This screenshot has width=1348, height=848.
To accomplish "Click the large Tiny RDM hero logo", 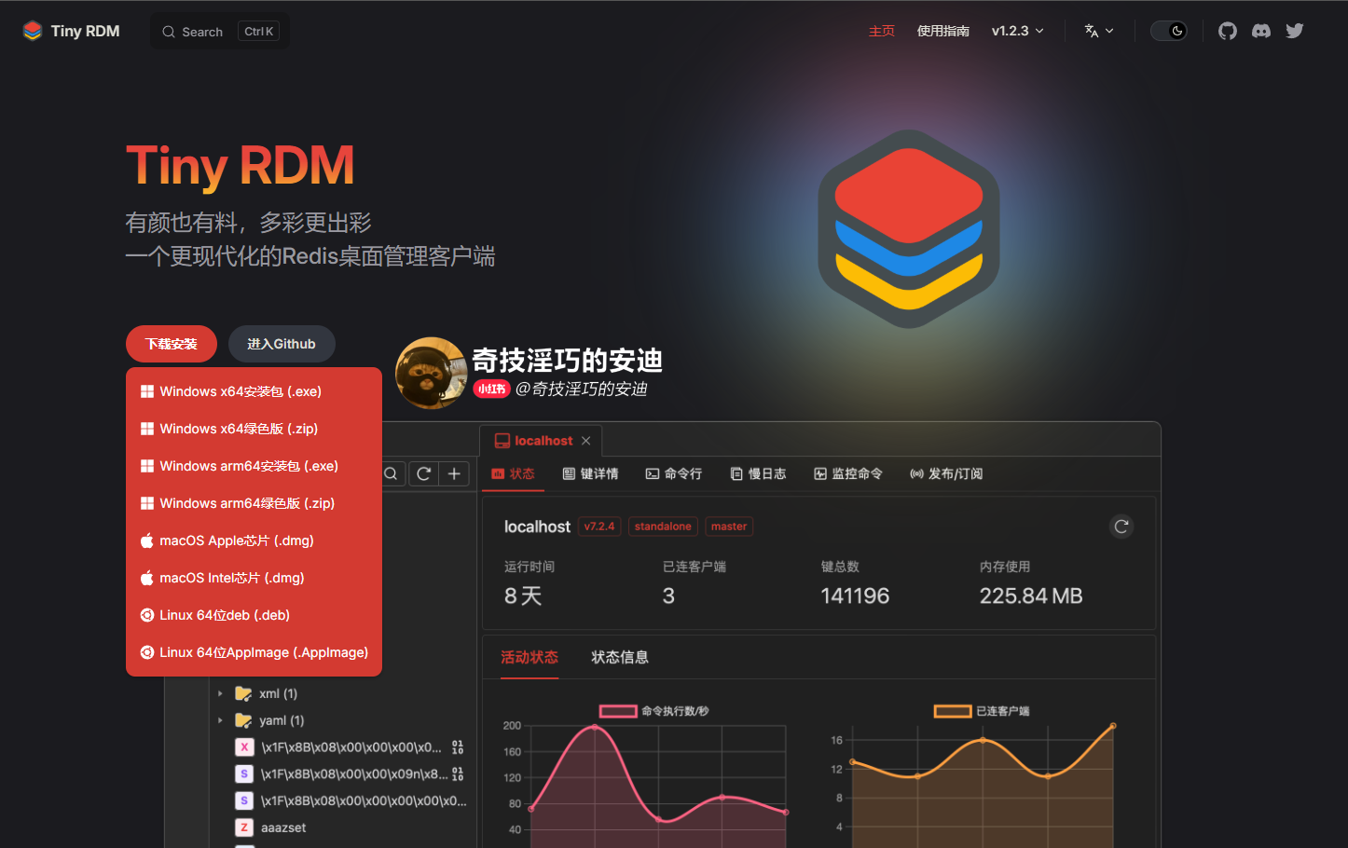I will tap(909, 229).
